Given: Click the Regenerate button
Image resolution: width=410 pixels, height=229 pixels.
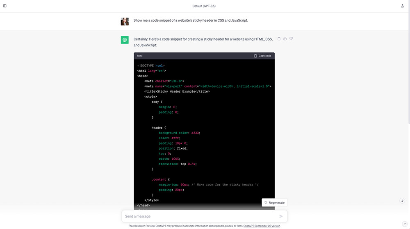Looking at the screenshot, I should point(274,203).
